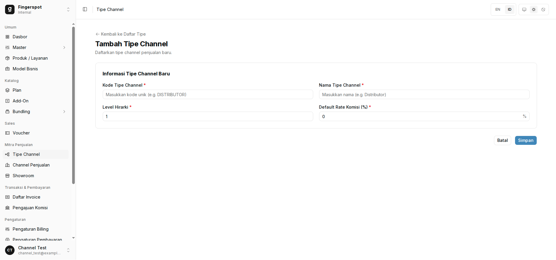The image size is (556, 260).
Task: Click the Fingerspot logo icon
Action: tap(10, 9)
